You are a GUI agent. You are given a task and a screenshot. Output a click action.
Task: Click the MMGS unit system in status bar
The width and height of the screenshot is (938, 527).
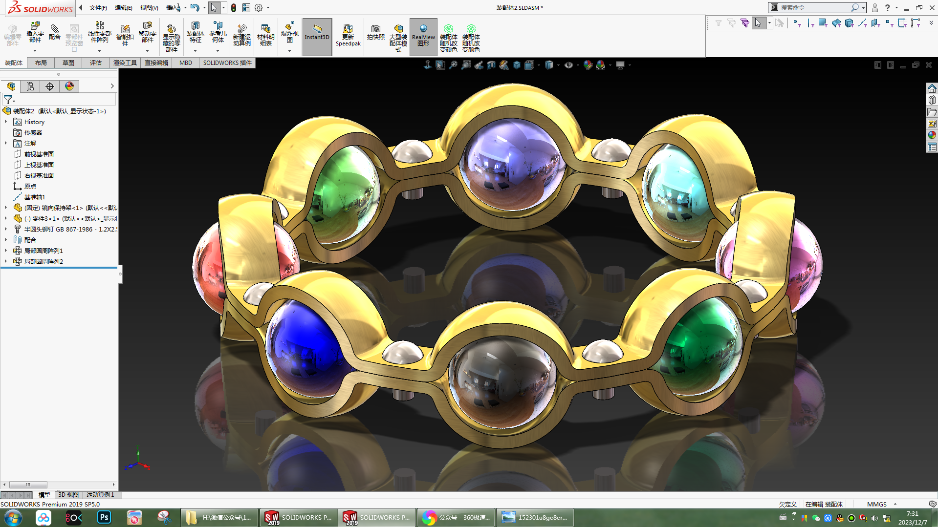click(x=877, y=504)
